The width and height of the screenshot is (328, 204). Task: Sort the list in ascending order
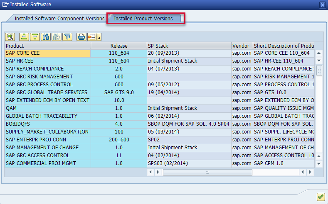point(24,37)
